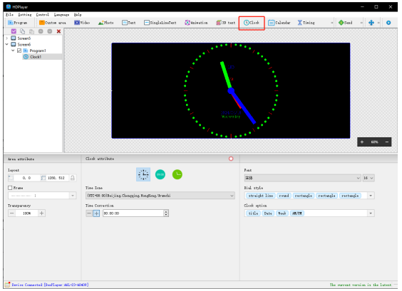
Task: Increase Transparency with plus button
Action: point(41,213)
